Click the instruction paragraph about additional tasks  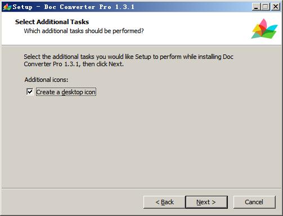coord(128,61)
